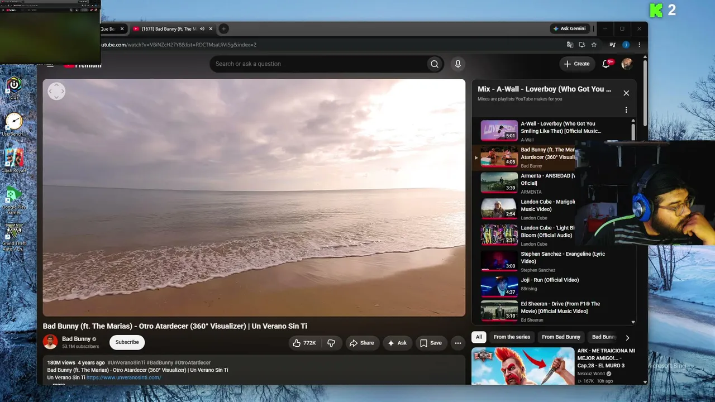Mute the Bad Bunny tab audio icon
Screen dimensions: 715x402
(x=202, y=28)
